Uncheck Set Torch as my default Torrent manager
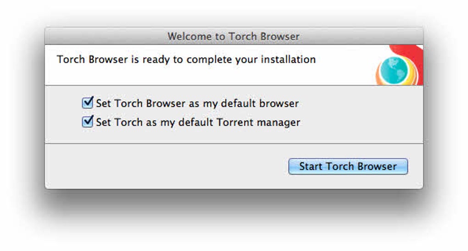Image resolution: width=468 pixels, height=251 pixels. pyautogui.click(x=87, y=122)
